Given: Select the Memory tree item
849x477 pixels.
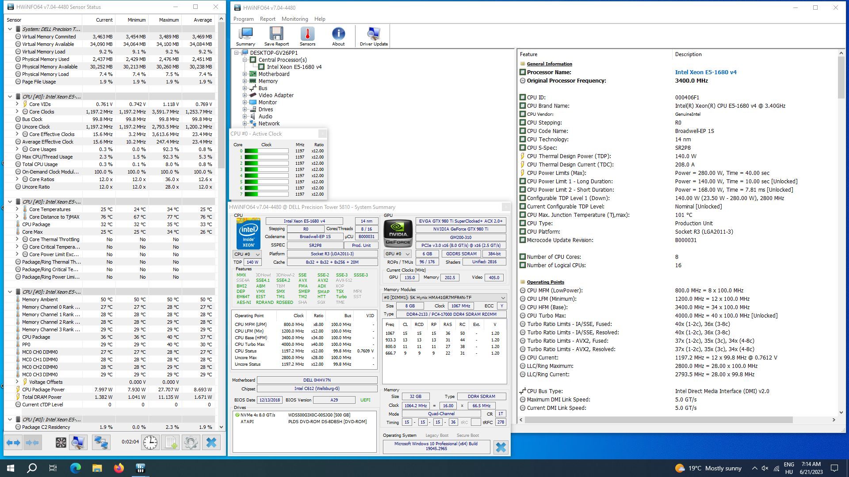Looking at the screenshot, I should 268,81.
